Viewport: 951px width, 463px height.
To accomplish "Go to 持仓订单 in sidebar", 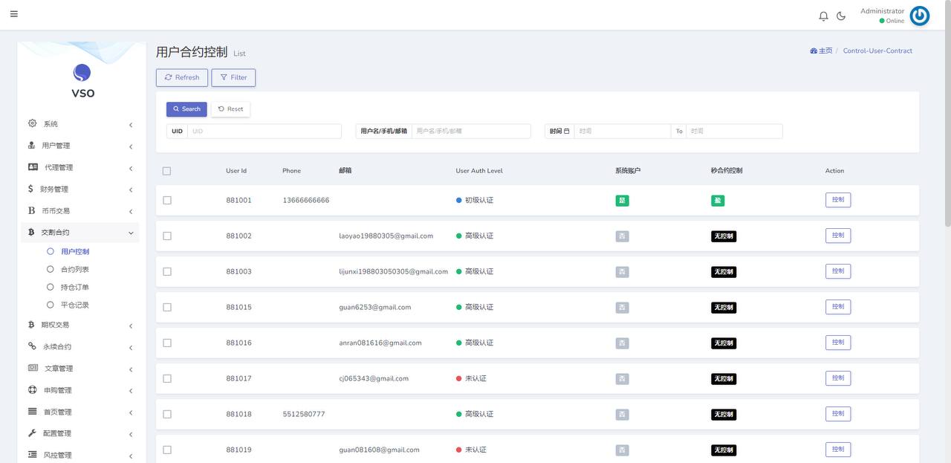I will tap(74, 288).
